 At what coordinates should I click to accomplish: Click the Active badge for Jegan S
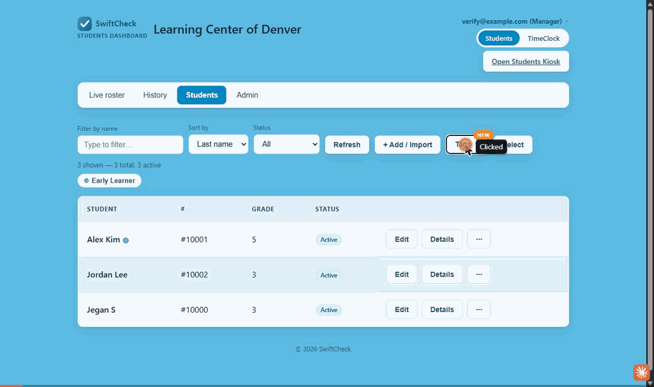329,310
